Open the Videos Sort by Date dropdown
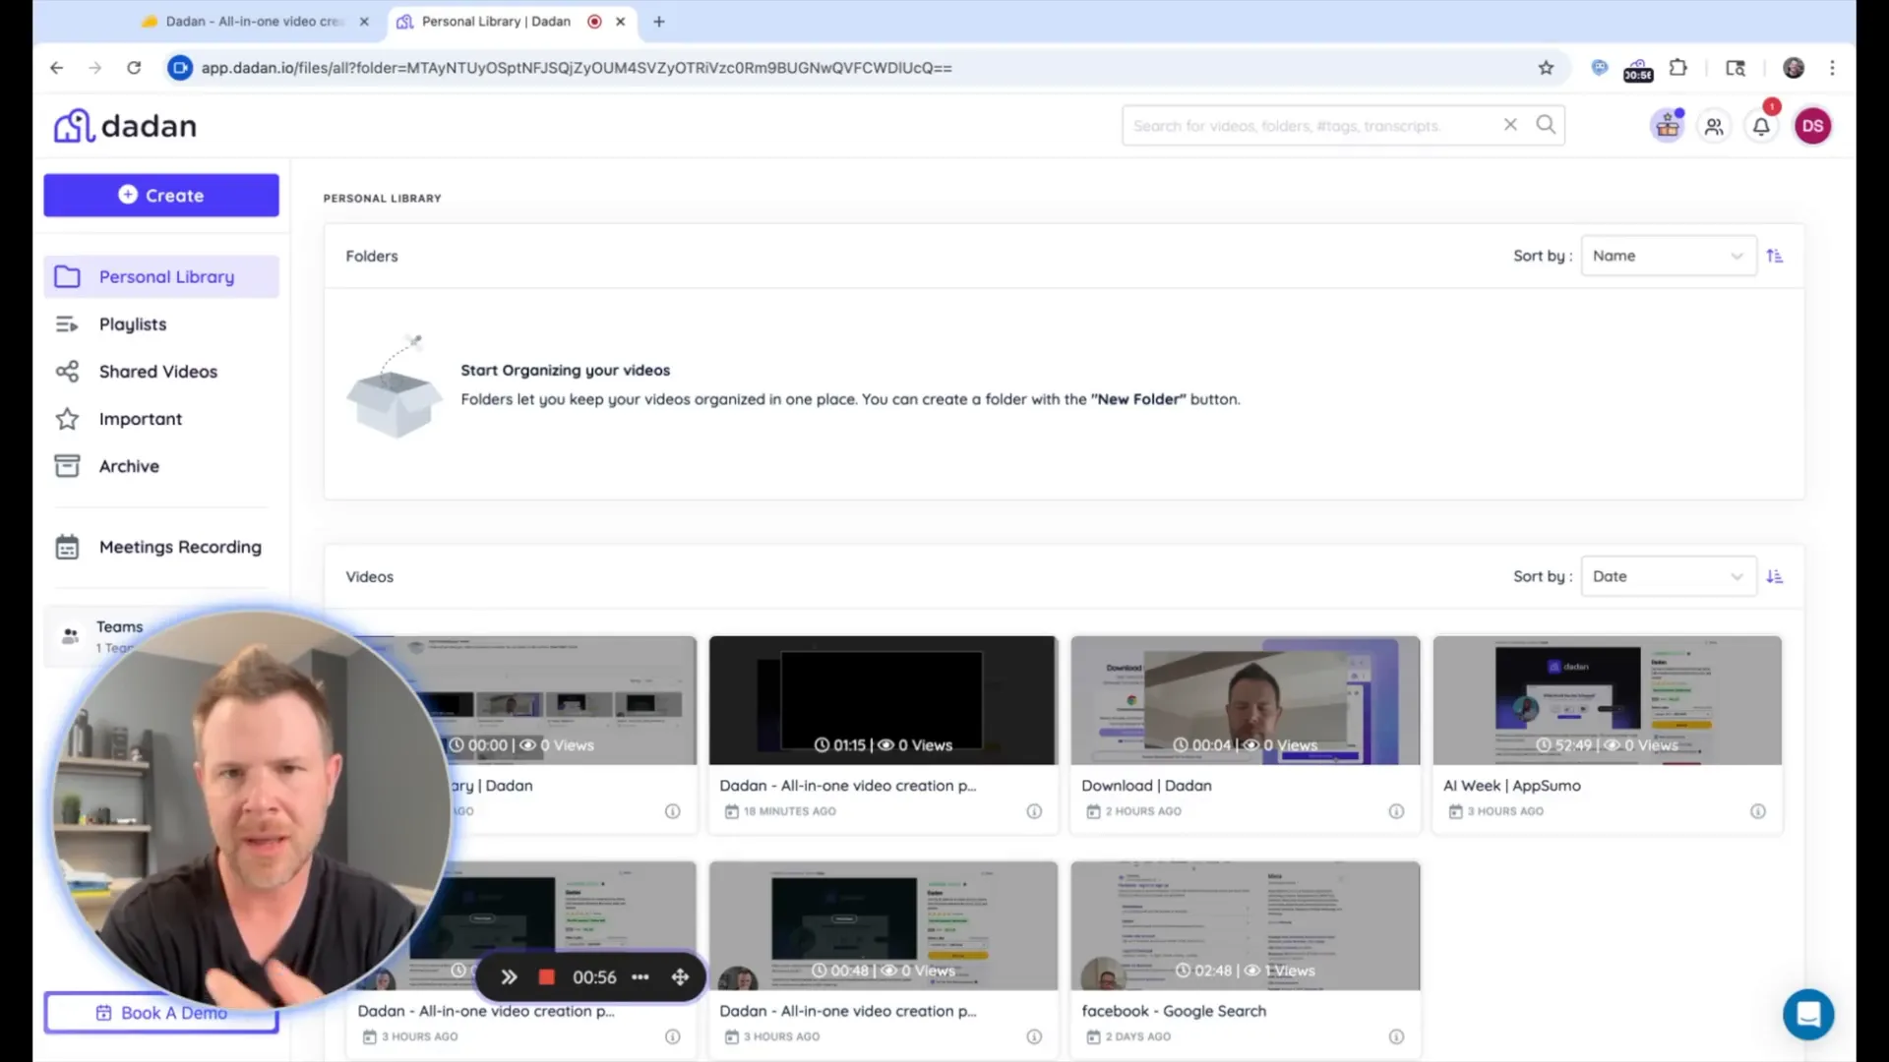The image size is (1889, 1062). (x=1669, y=576)
